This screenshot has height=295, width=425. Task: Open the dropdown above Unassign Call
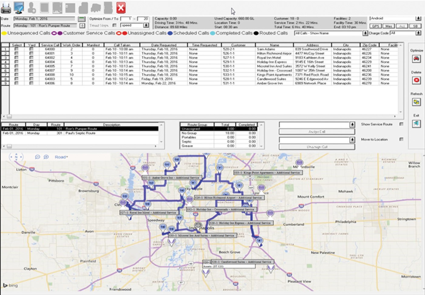click(x=352, y=140)
